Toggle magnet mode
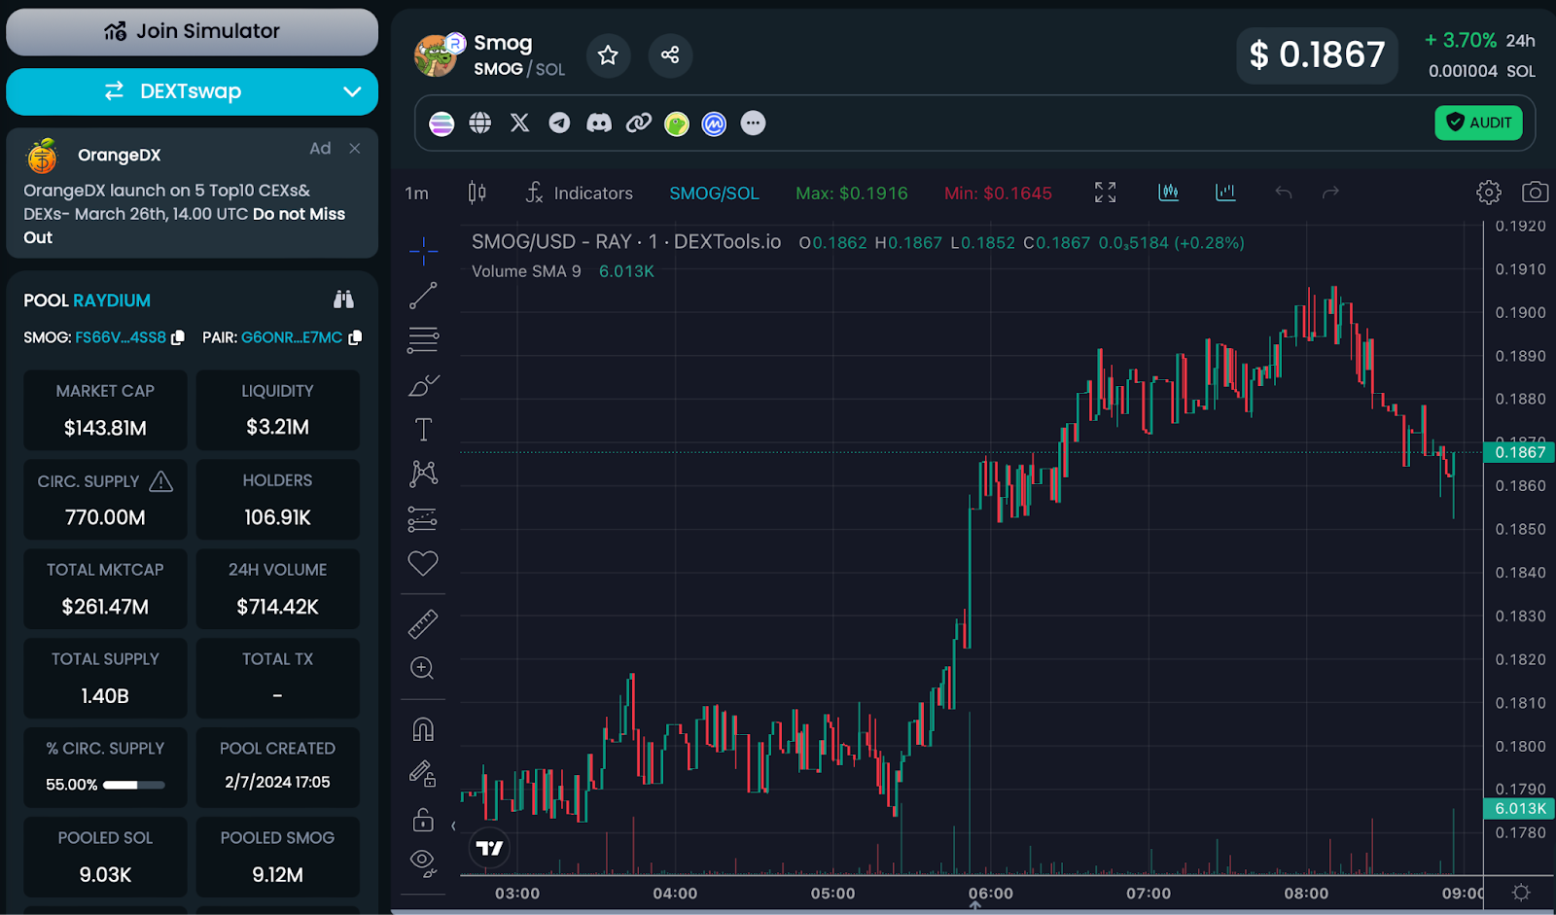The width and height of the screenshot is (1556, 915). click(423, 729)
